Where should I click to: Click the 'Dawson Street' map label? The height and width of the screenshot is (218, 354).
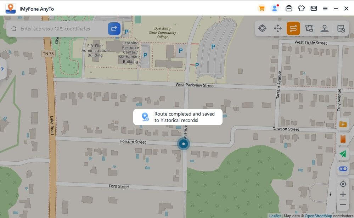[286, 129]
